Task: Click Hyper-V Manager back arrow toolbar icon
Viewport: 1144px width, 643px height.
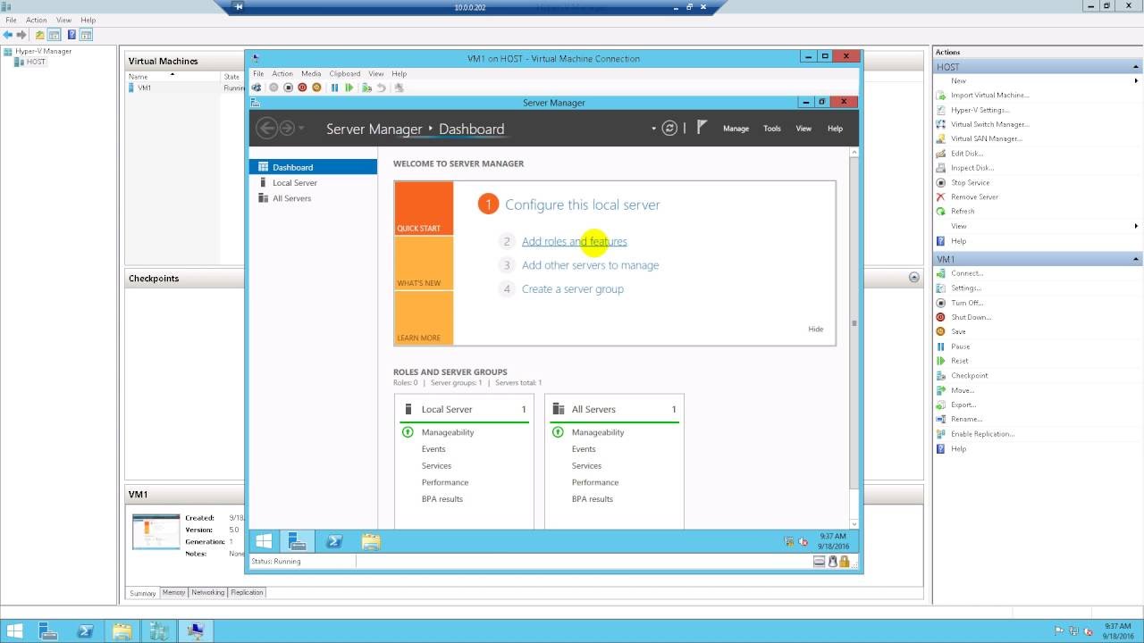Action: click(x=7, y=35)
